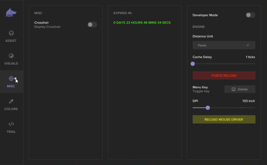Click the DPI slider handle

point(208,108)
